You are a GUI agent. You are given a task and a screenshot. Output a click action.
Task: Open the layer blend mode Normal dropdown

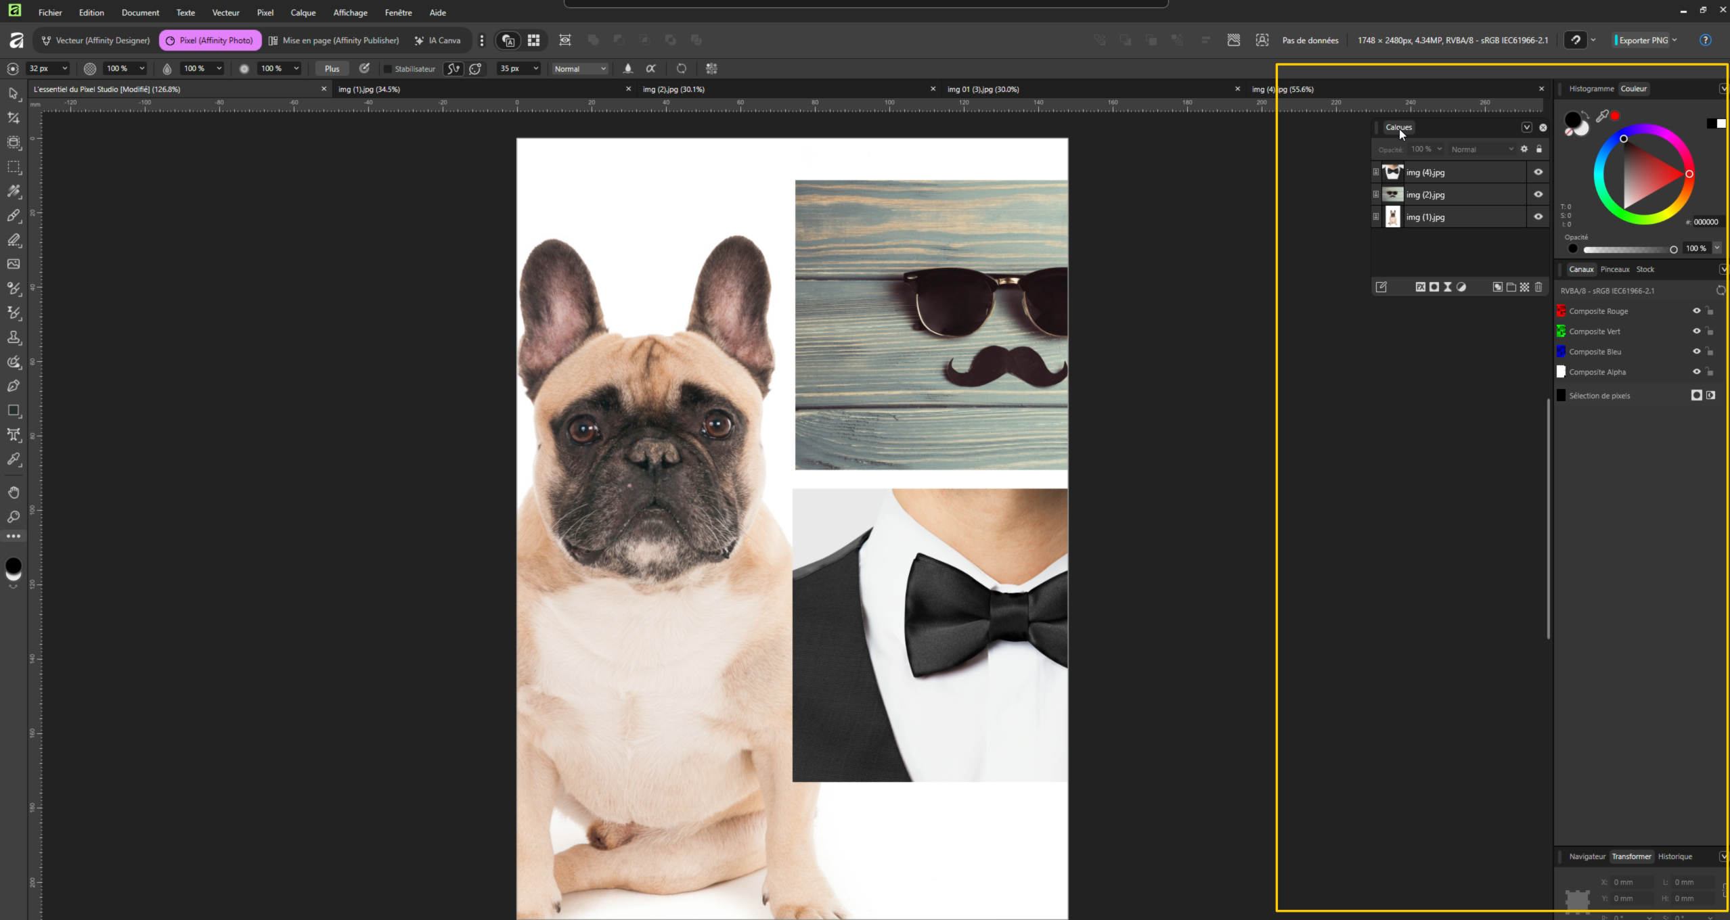click(1481, 149)
